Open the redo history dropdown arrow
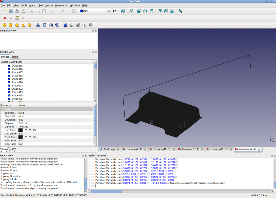 point(67,11)
